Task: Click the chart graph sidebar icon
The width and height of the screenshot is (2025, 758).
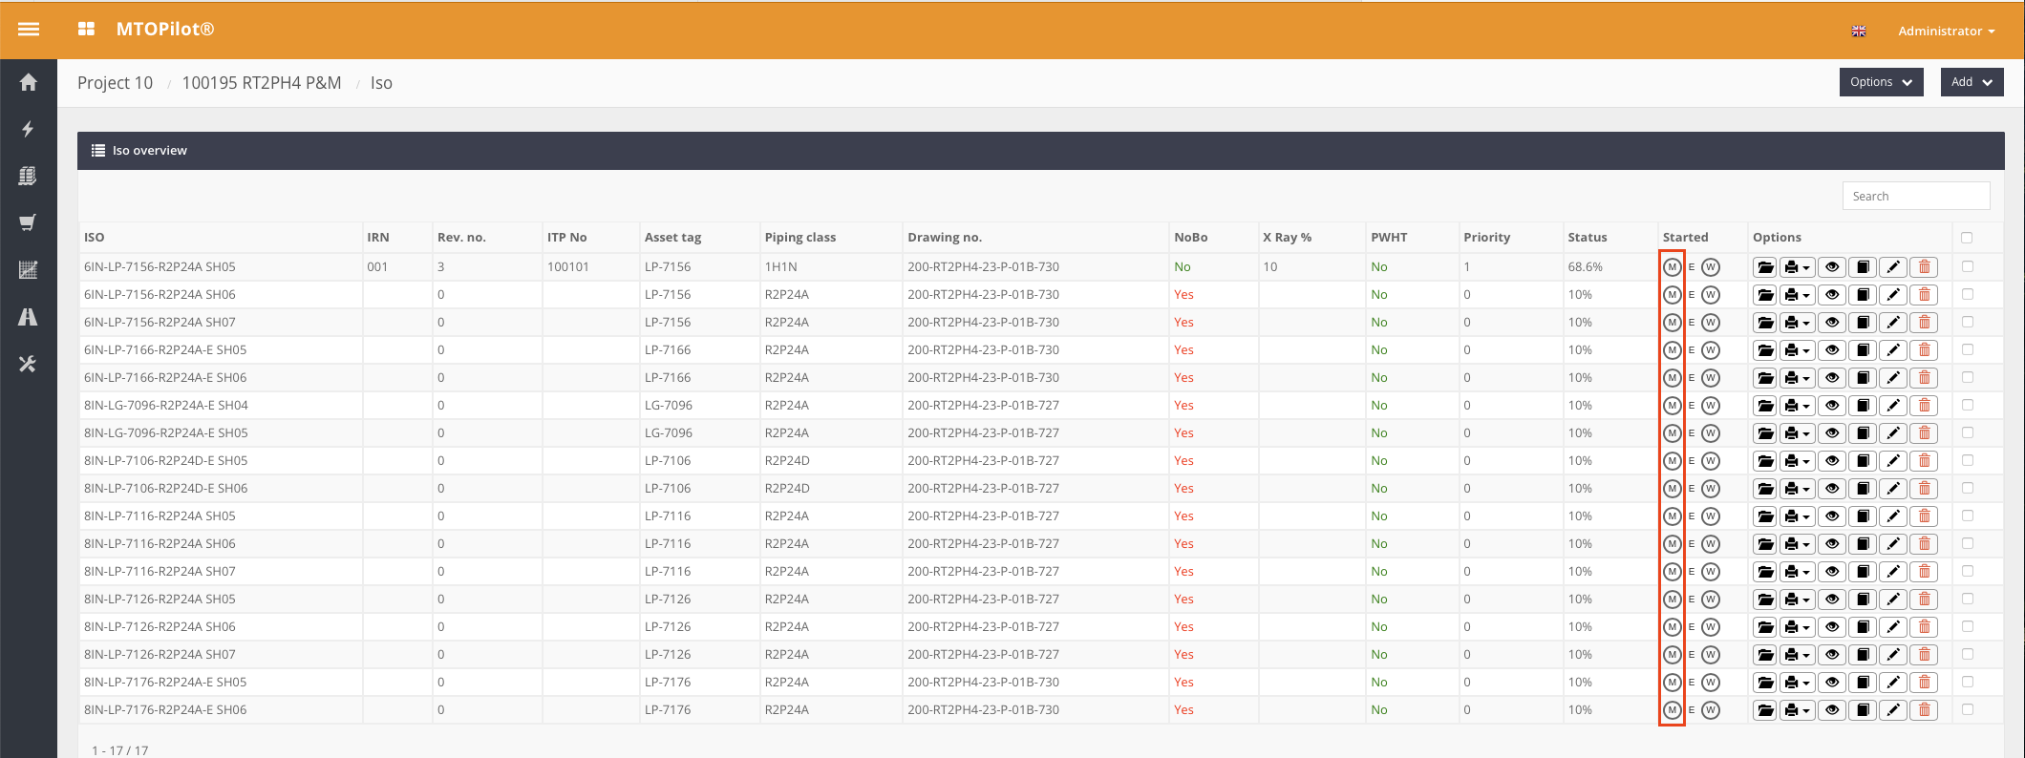Action: pos(29,270)
